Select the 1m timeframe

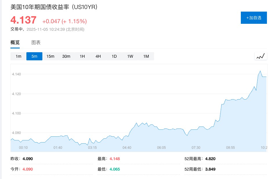[x=19, y=56]
